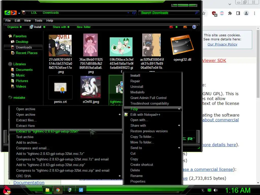Open the Our Privacy Policy link
The image size is (260, 195).
click(x=222, y=44)
